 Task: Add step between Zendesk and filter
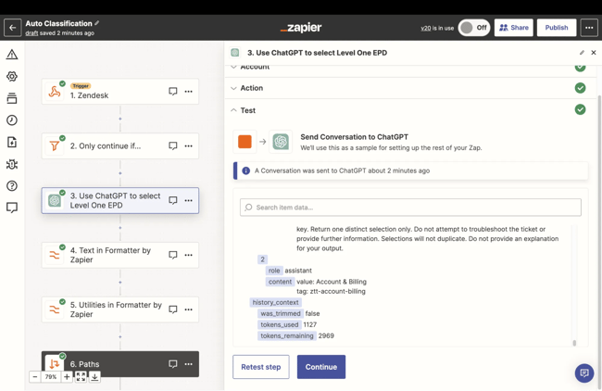120,119
